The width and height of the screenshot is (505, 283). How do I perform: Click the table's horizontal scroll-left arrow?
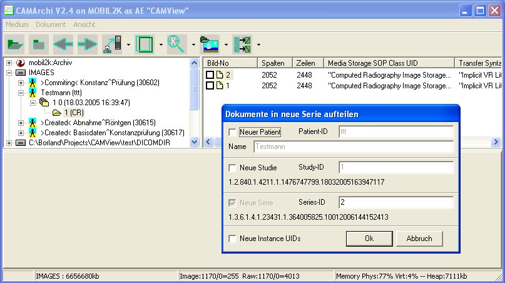tap(208, 142)
